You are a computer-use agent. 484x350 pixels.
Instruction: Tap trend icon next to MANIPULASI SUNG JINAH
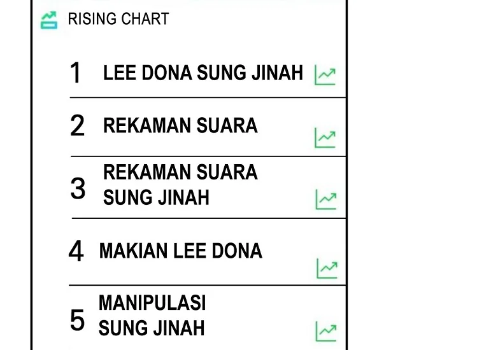[325, 331]
